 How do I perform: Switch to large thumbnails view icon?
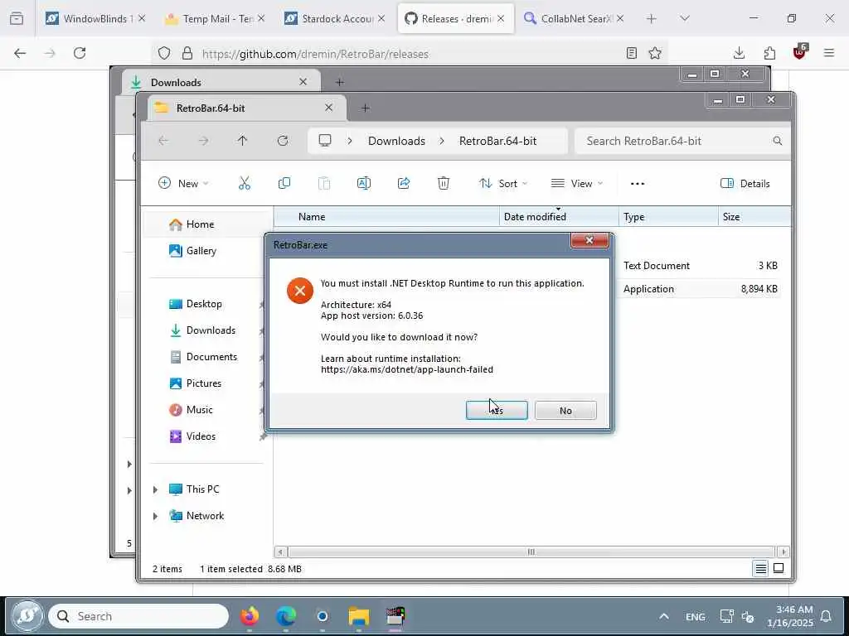(779, 568)
